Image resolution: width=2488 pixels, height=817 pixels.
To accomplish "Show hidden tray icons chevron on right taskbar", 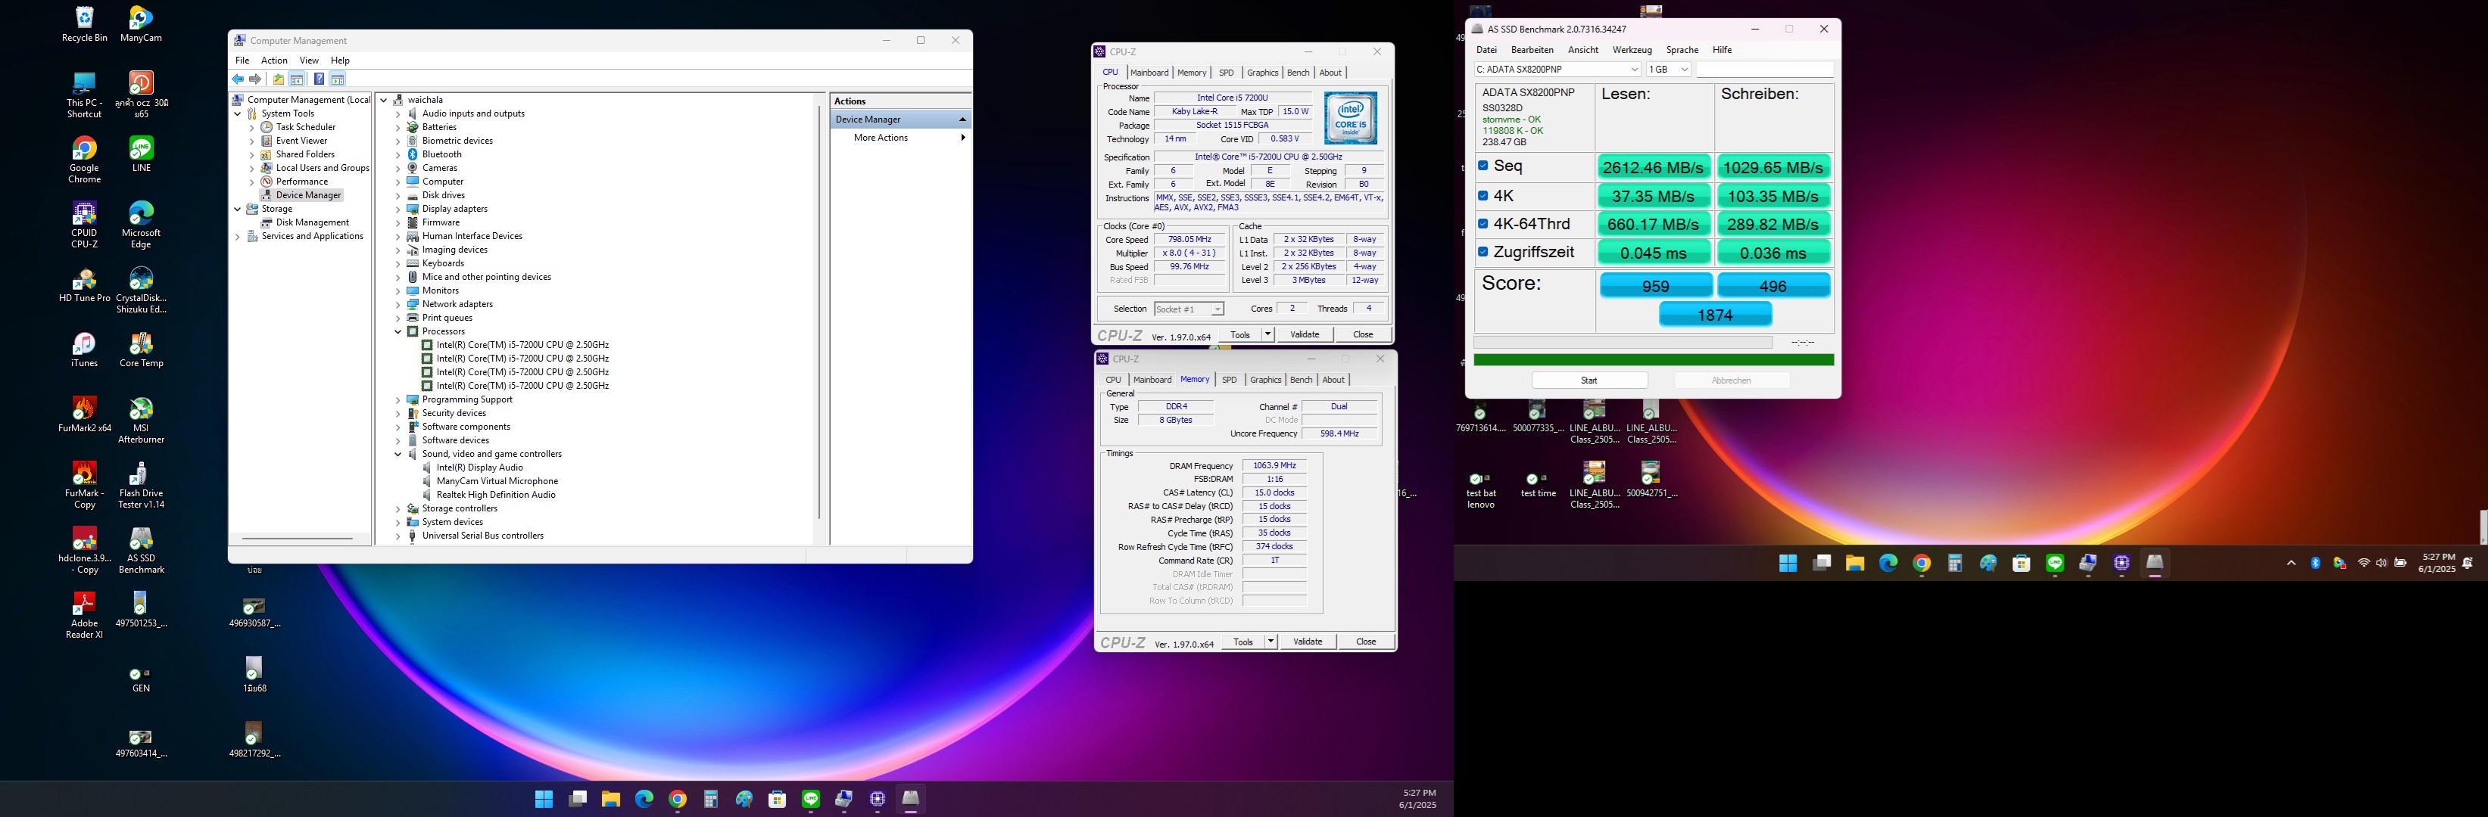I will tap(2291, 564).
